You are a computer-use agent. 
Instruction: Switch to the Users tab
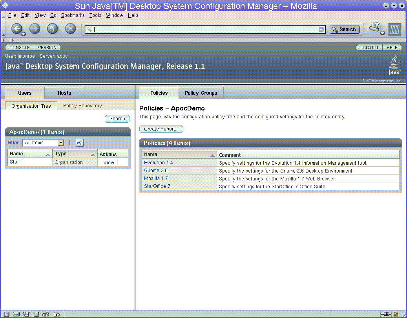pos(25,93)
